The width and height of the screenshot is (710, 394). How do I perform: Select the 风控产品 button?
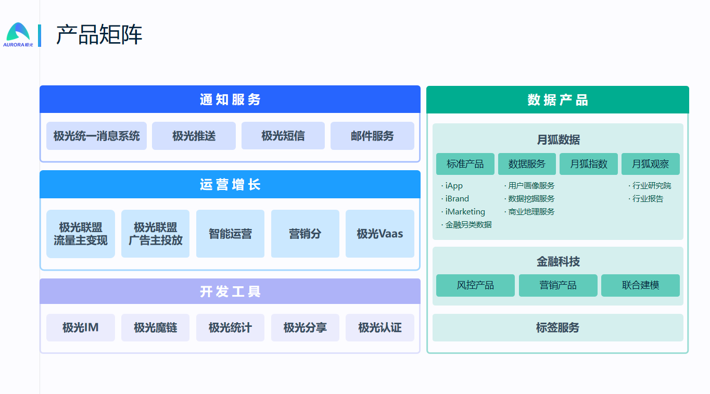click(475, 285)
